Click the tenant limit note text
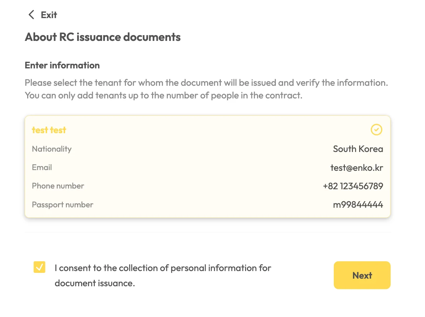Image resolution: width=425 pixels, height=317 pixels. tap(163, 96)
